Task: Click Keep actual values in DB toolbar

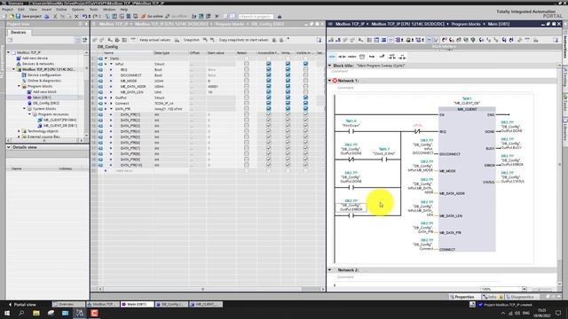Action: [155, 40]
